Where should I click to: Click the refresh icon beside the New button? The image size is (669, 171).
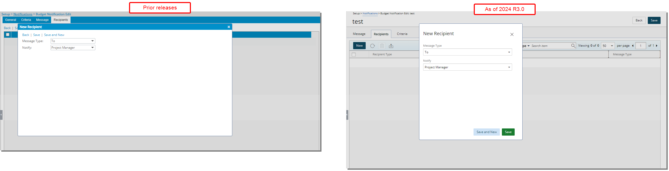pyautogui.click(x=372, y=46)
